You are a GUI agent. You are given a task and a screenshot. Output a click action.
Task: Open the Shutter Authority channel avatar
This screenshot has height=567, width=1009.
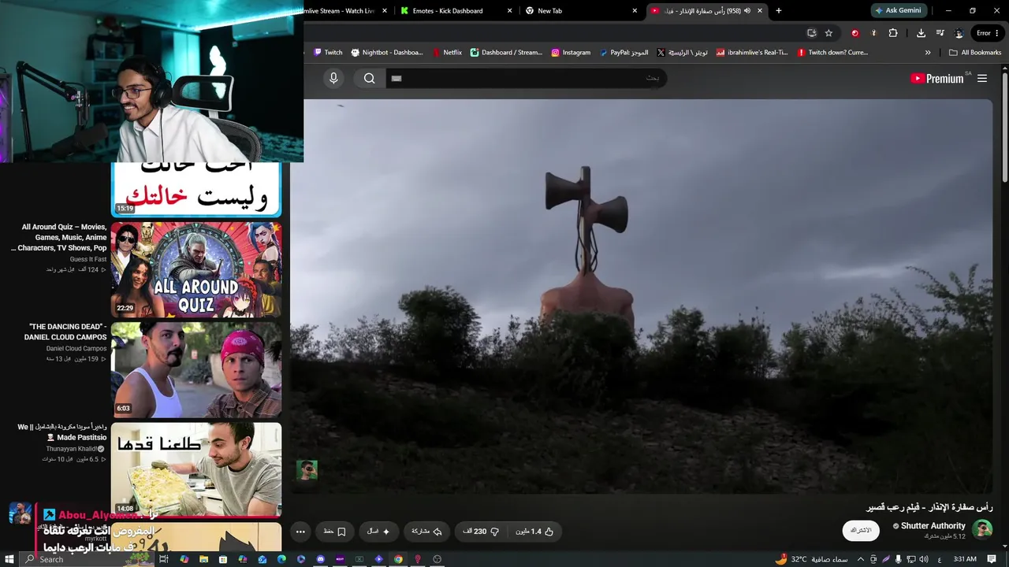click(982, 529)
